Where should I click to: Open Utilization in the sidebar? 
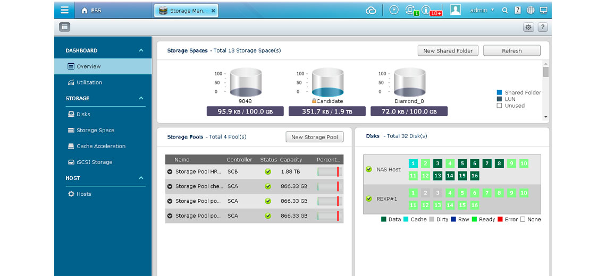click(x=89, y=82)
